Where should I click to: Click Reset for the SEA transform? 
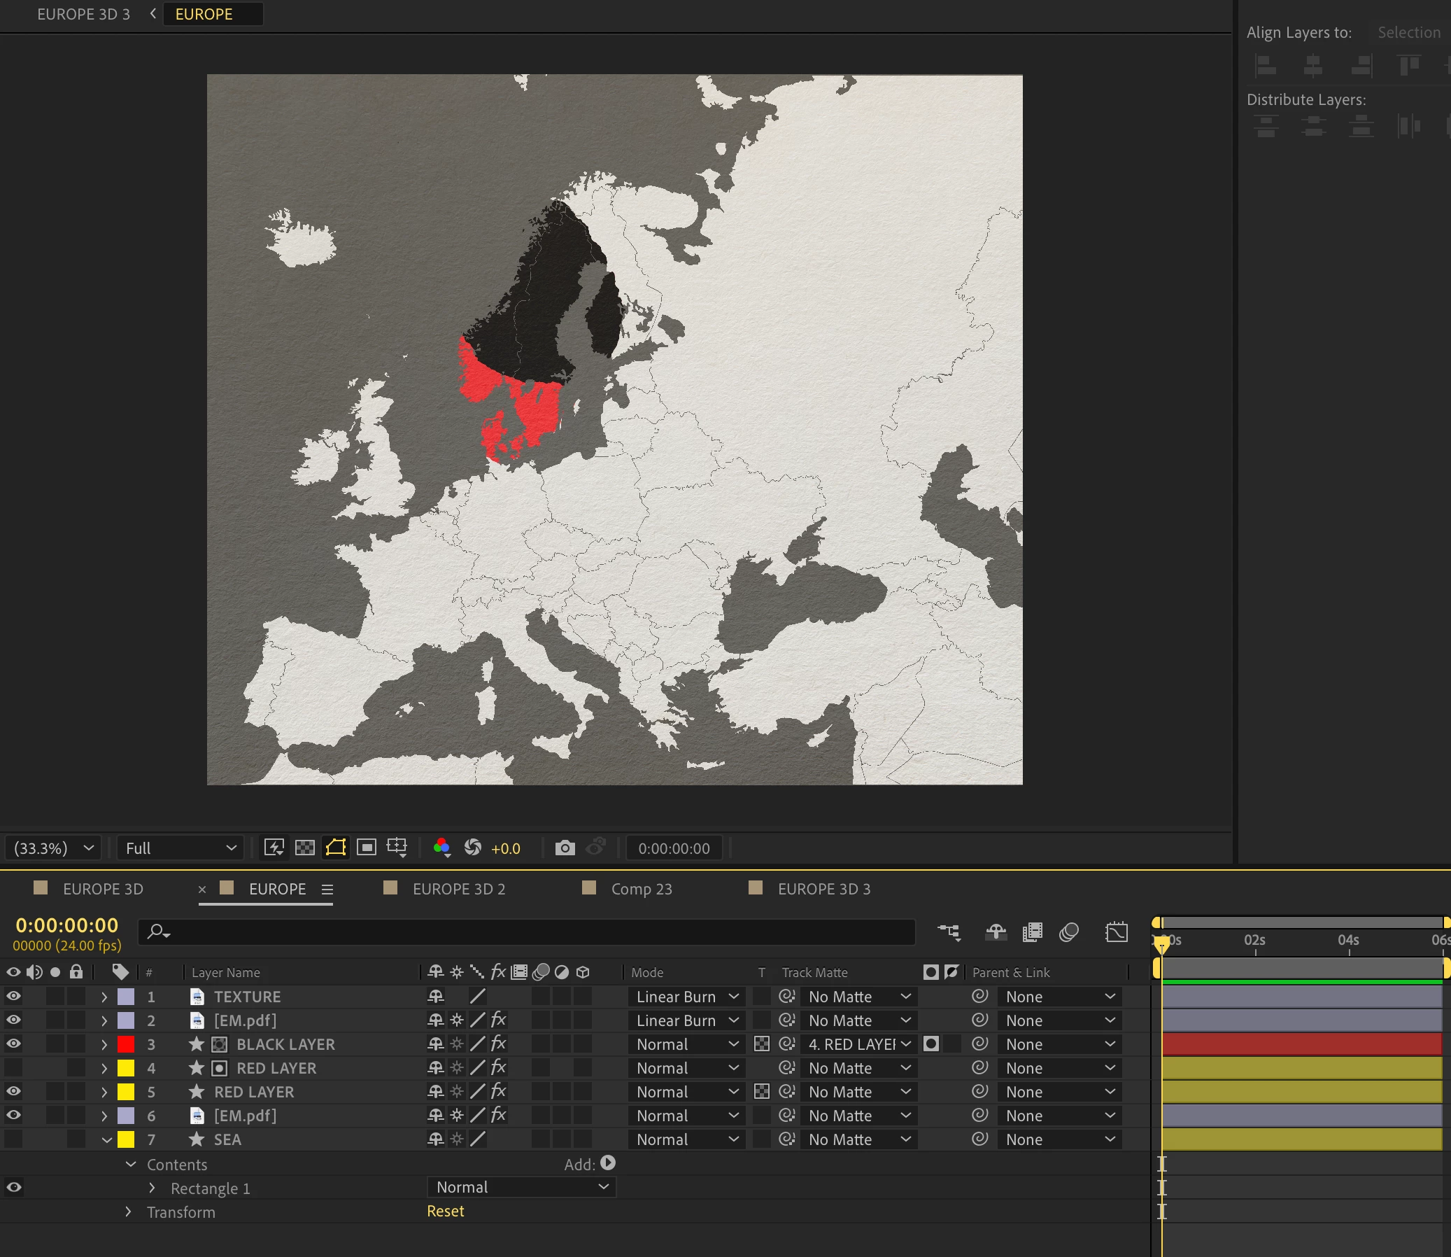coord(446,1212)
